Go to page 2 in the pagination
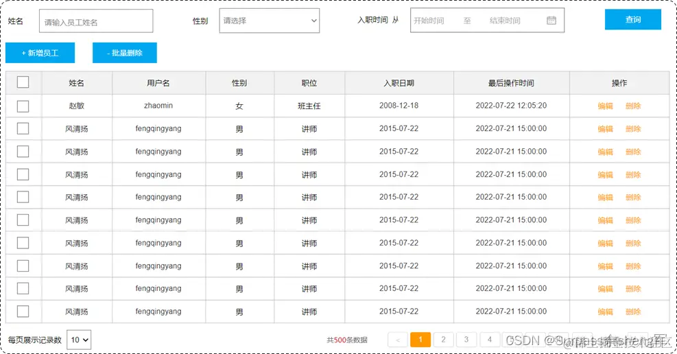677x354 pixels. pos(443,340)
